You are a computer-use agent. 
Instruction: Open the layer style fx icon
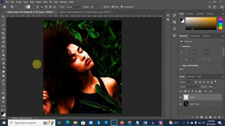197,117
